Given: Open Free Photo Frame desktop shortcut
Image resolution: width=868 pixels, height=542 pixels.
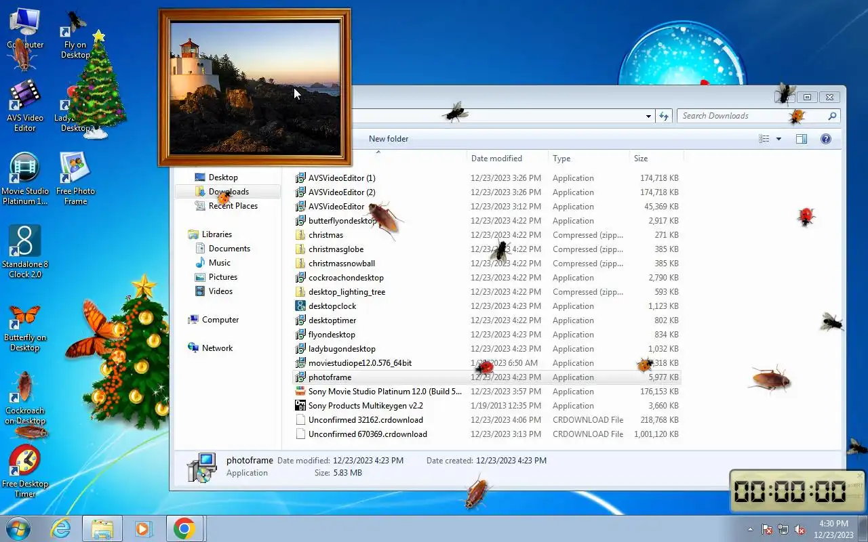Looking at the screenshot, I should 75,179.
